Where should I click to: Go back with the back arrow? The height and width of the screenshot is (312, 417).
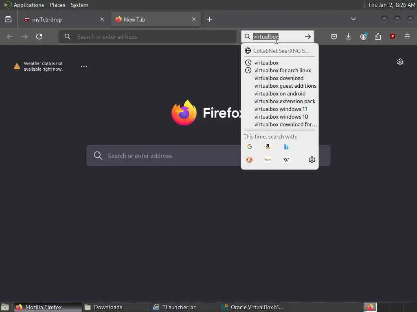(10, 37)
